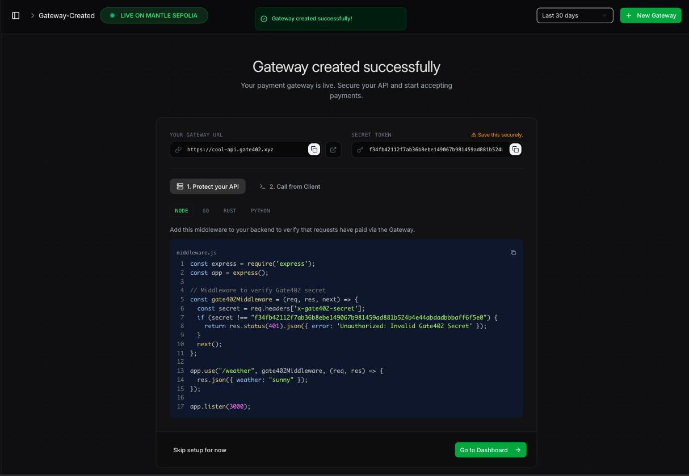Select the RUST language tab
Image resolution: width=689 pixels, height=476 pixels.
pos(229,211)
